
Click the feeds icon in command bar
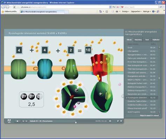coord(107,12)
